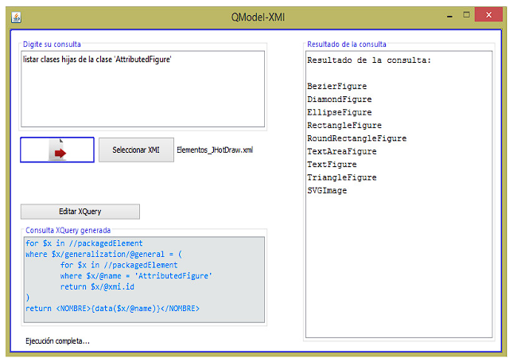Click the red arrow execute query icon

click(x=57, y=150)
